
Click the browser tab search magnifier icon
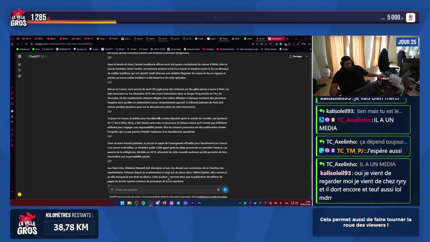(x=296, y=39)
